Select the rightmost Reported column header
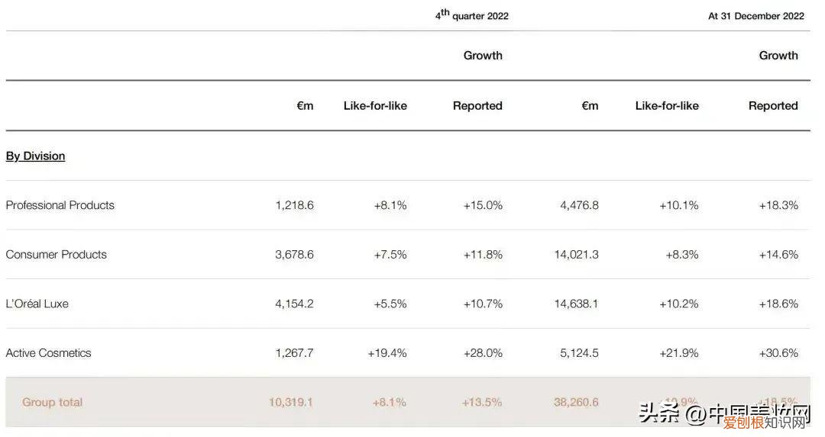 [x=773, y=106]
